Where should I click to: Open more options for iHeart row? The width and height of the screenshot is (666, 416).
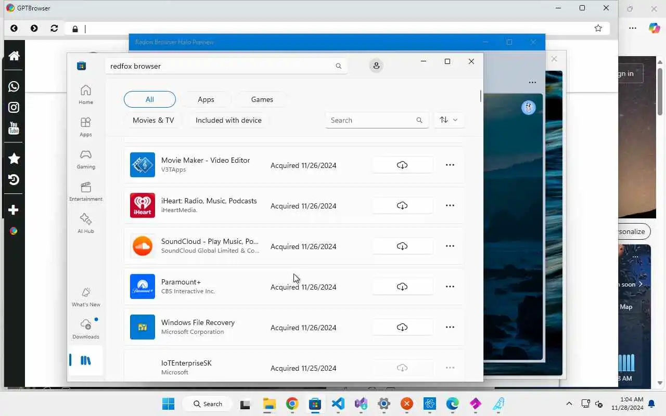pyautogui.click(x=450, y=205)
